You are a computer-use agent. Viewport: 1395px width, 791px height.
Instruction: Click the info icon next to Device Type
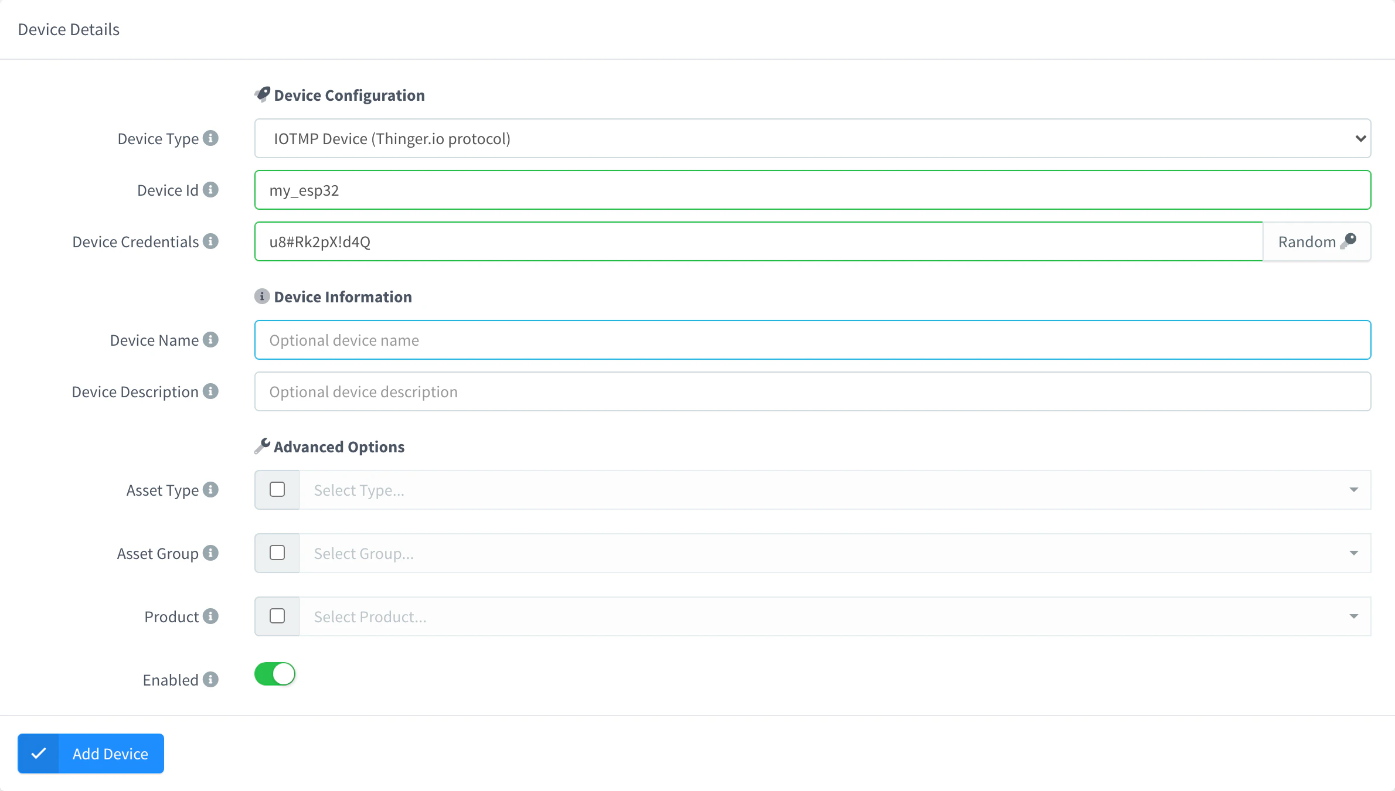(210, 138)
